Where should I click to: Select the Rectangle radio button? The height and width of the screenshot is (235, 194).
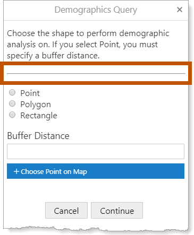pyautogui.click(x=12, y=115)
